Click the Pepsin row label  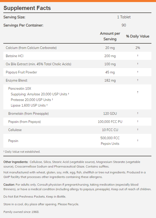[13, 141]
